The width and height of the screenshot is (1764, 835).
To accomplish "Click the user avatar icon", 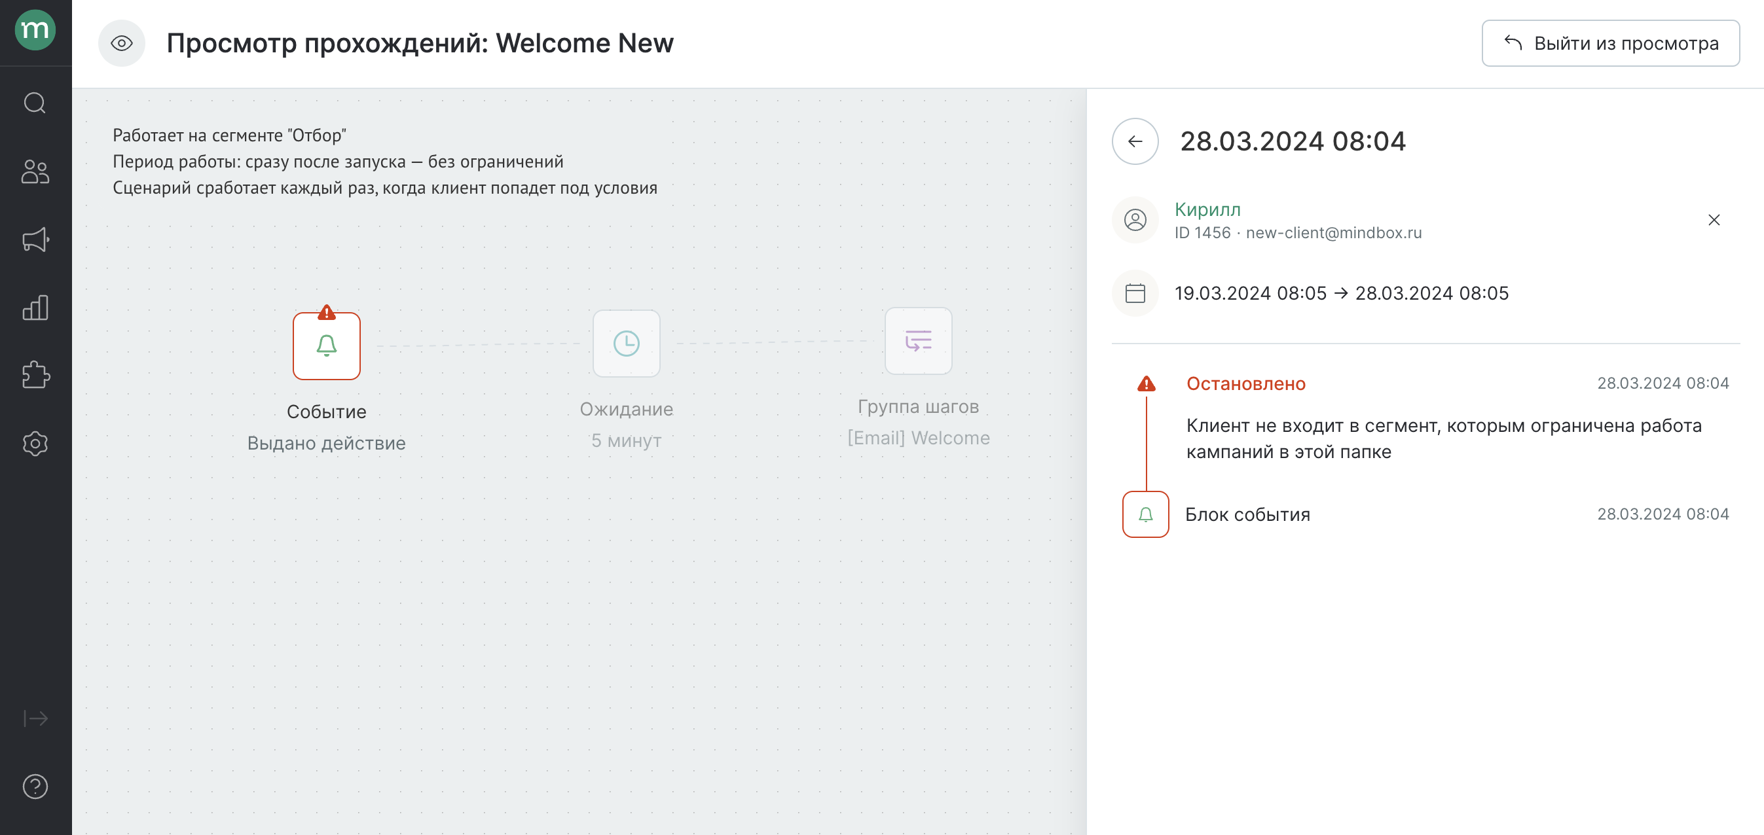I will [1135, 221].
